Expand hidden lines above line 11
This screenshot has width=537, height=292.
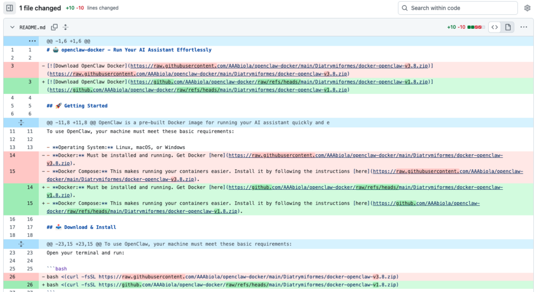tap(21, 123)
